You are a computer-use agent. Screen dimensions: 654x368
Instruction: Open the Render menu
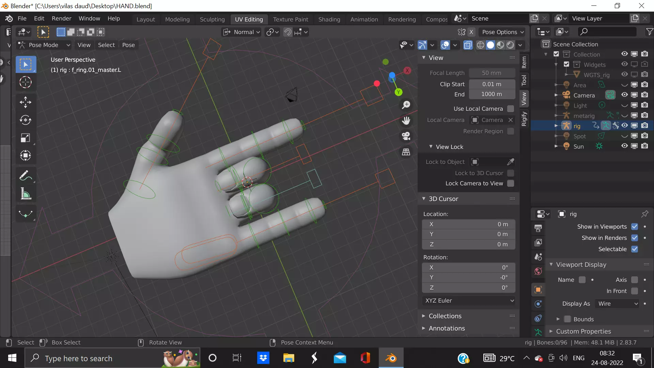(x=61, y=18)
